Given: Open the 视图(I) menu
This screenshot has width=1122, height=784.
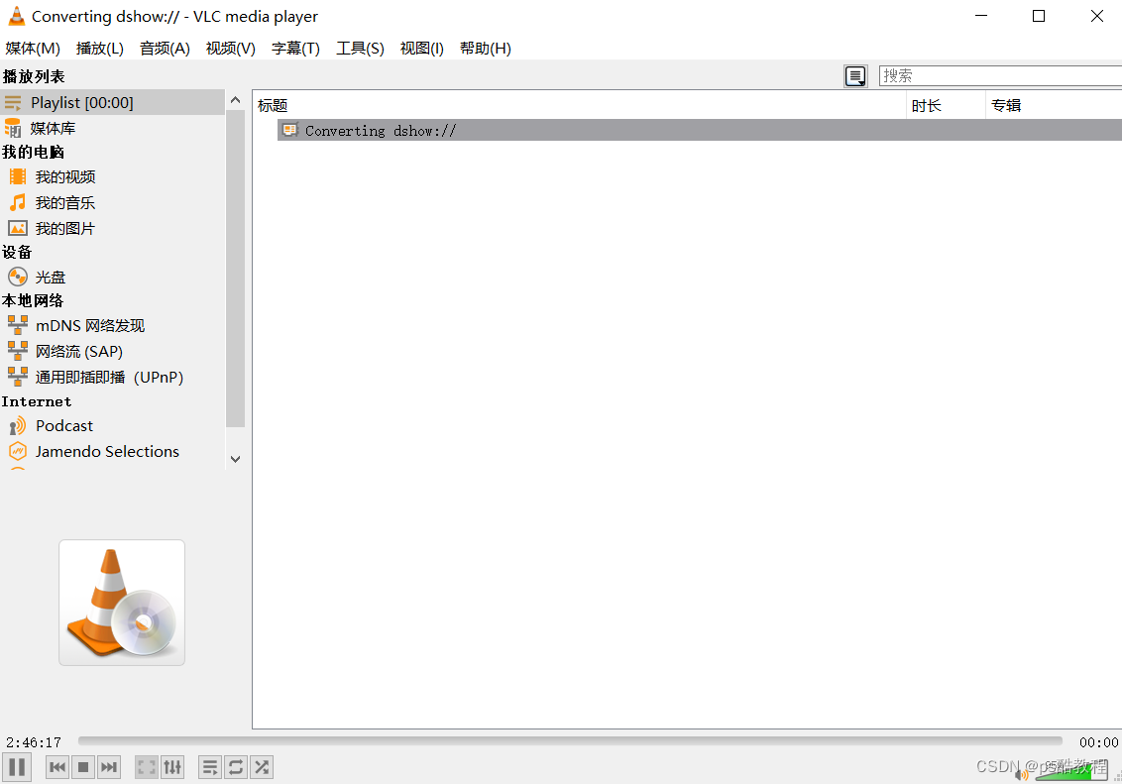Looking at the screenshot, I should pos(421,48).
